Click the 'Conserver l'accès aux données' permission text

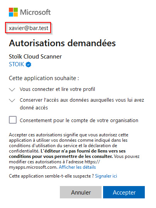[82, 104]
